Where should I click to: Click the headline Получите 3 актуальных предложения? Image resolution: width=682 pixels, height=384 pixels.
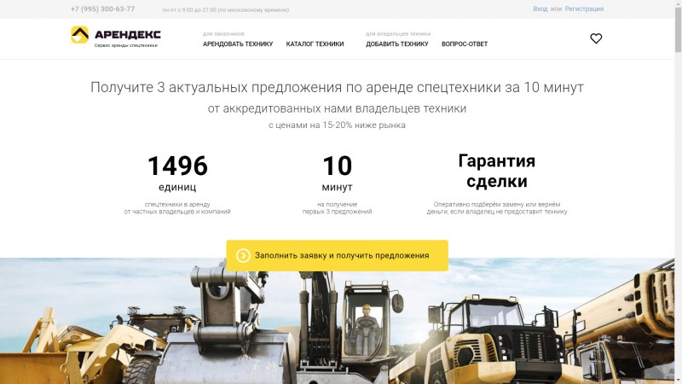coord(337,87)
